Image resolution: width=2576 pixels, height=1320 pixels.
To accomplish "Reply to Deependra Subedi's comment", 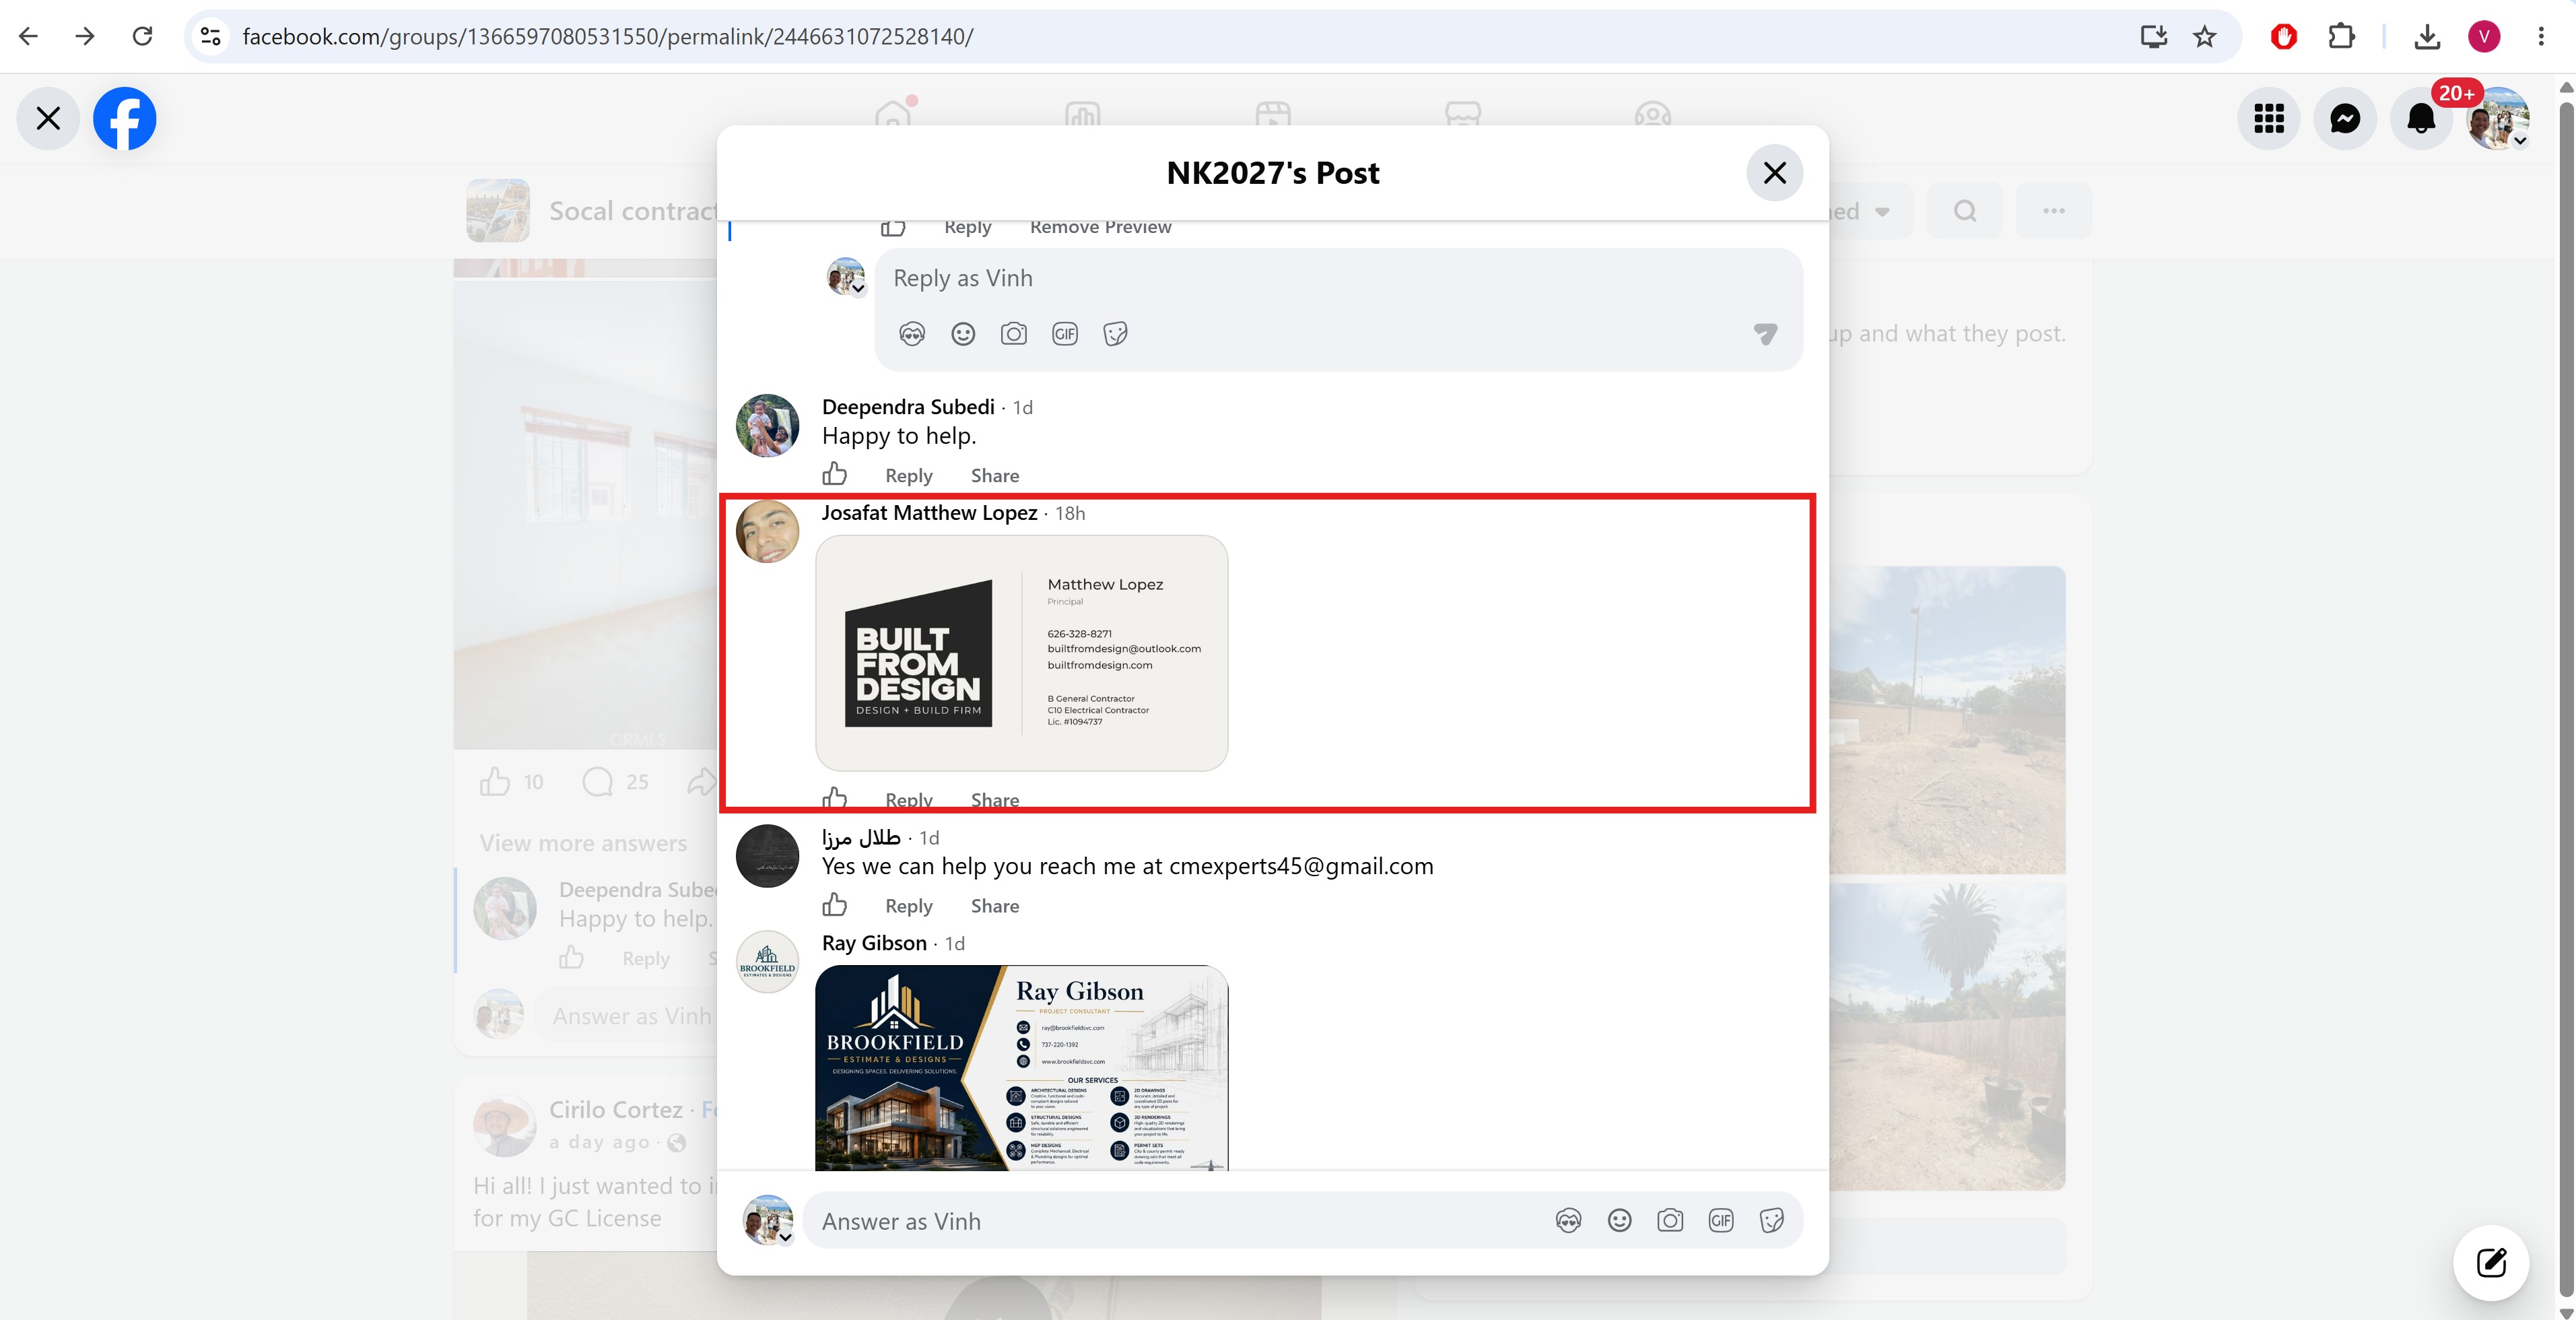I will tap(908, 476).
